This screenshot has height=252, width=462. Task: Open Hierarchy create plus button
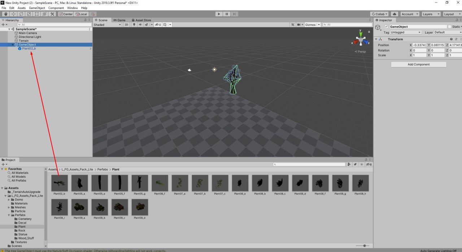[x=4, y=25]
